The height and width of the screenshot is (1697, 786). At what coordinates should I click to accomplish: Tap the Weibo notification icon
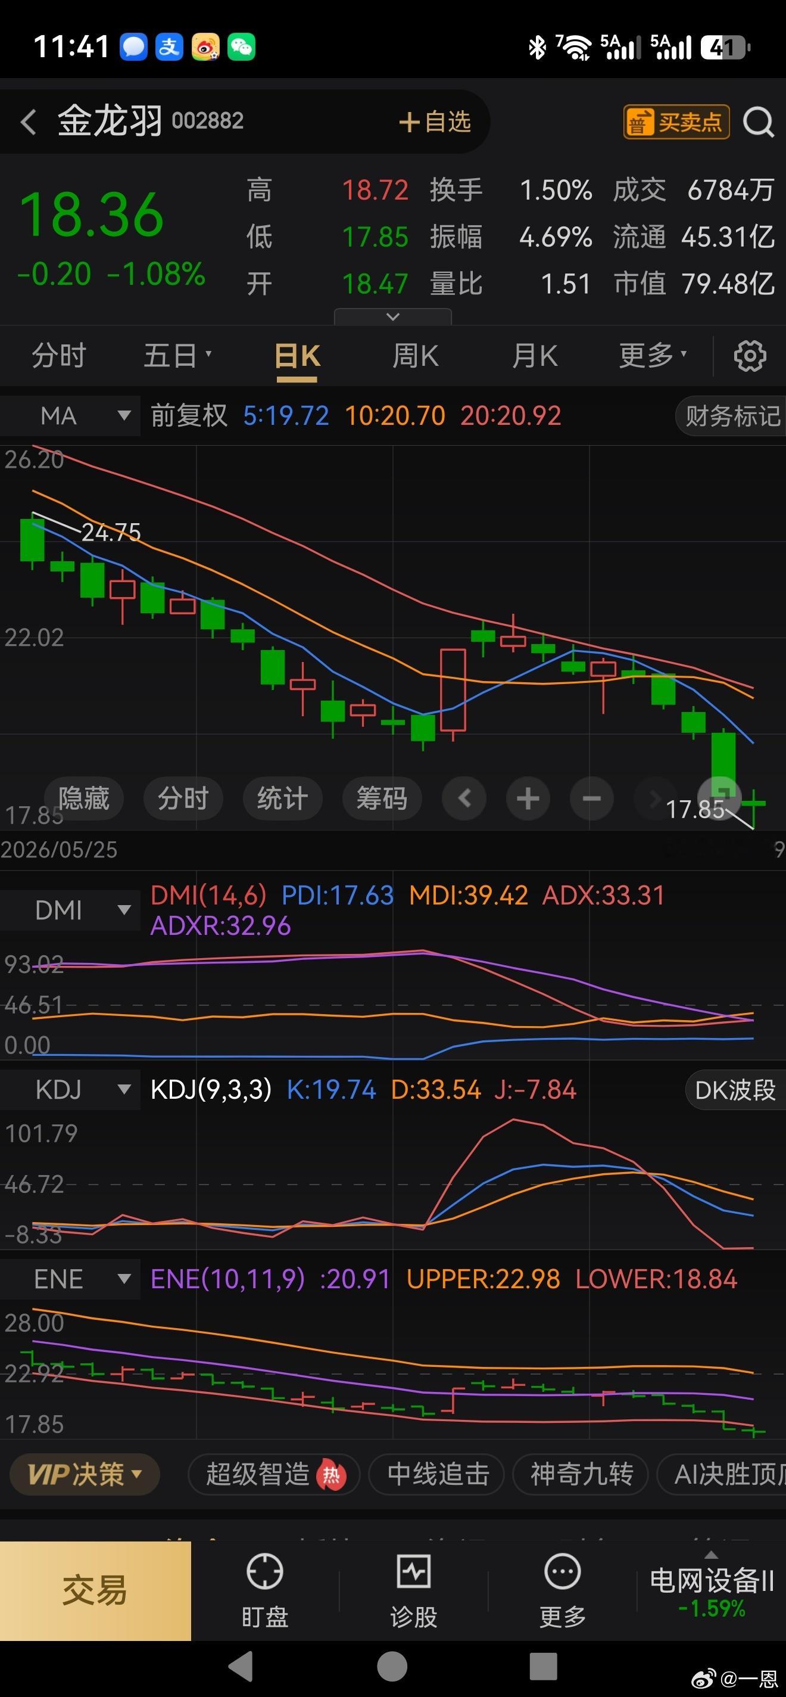(x=205, y=46)
